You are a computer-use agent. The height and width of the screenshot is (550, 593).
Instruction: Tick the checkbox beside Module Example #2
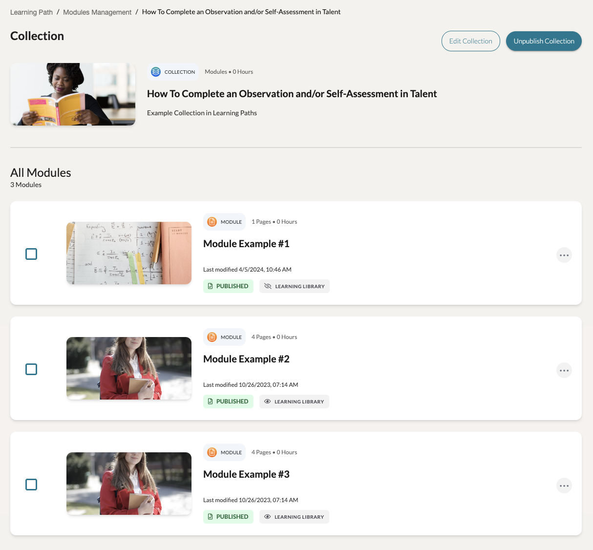[x=31, y=369]
